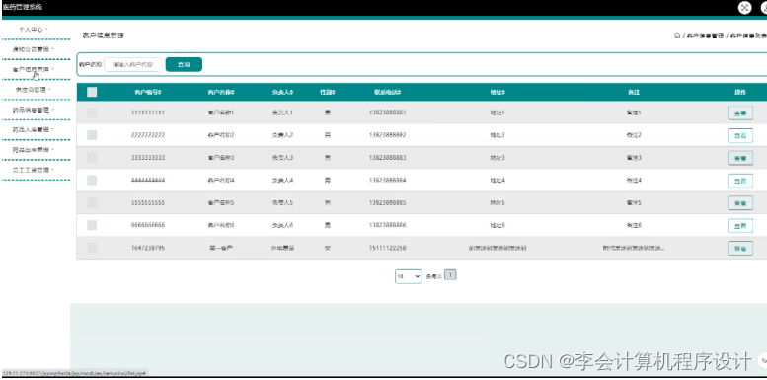Click the 客户信息管理 page heading

pyautogui.click(x=104, y=36)
